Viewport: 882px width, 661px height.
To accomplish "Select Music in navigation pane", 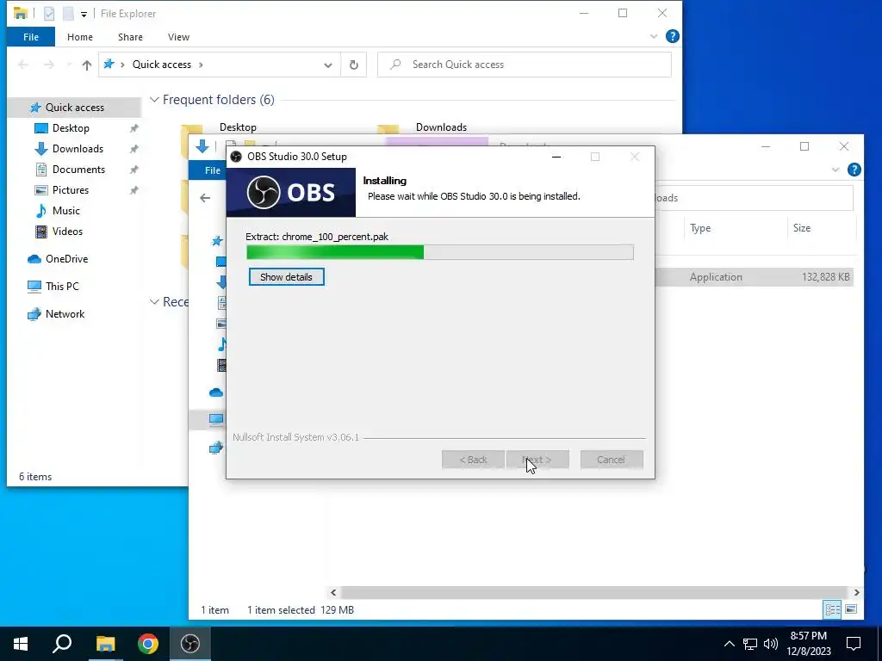I will [x=65, y=211].
